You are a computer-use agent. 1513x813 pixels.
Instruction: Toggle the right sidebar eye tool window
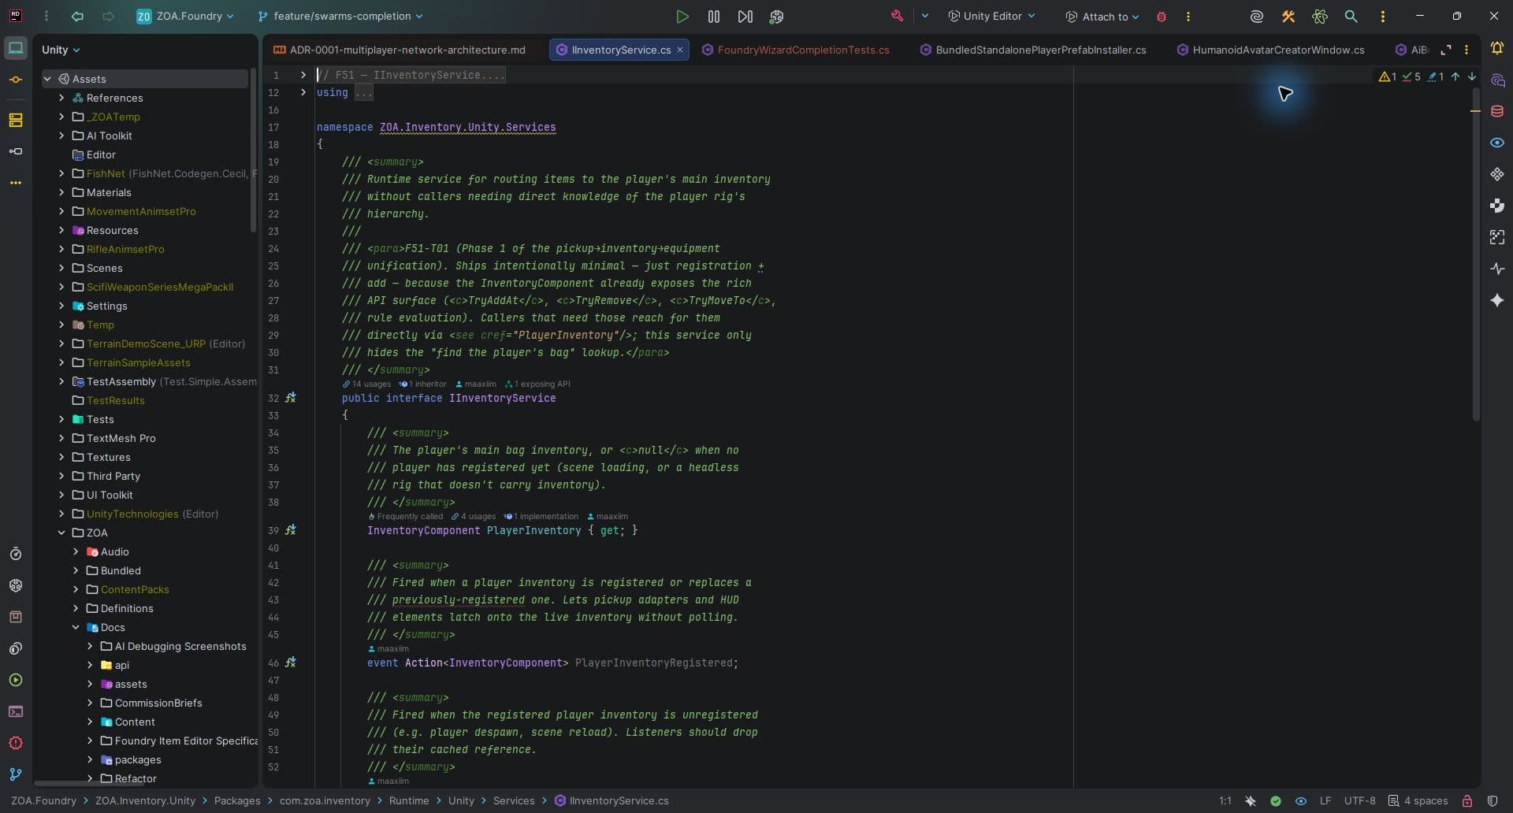(1497, 143)
